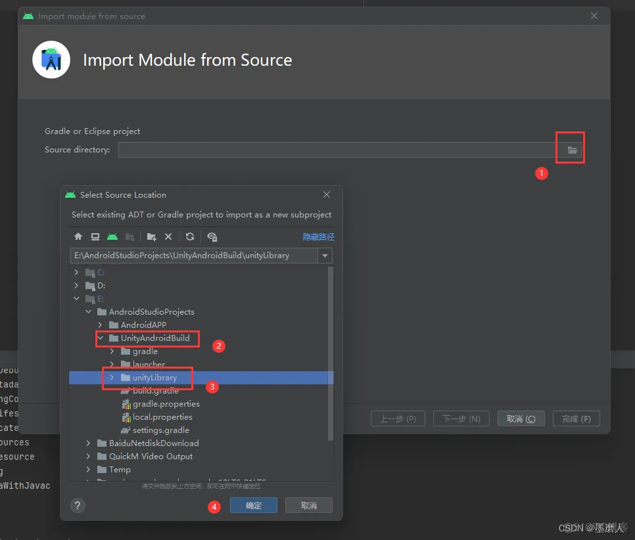
Task: Select the AndroidStudioProjects folder
Action: point(151,311)
